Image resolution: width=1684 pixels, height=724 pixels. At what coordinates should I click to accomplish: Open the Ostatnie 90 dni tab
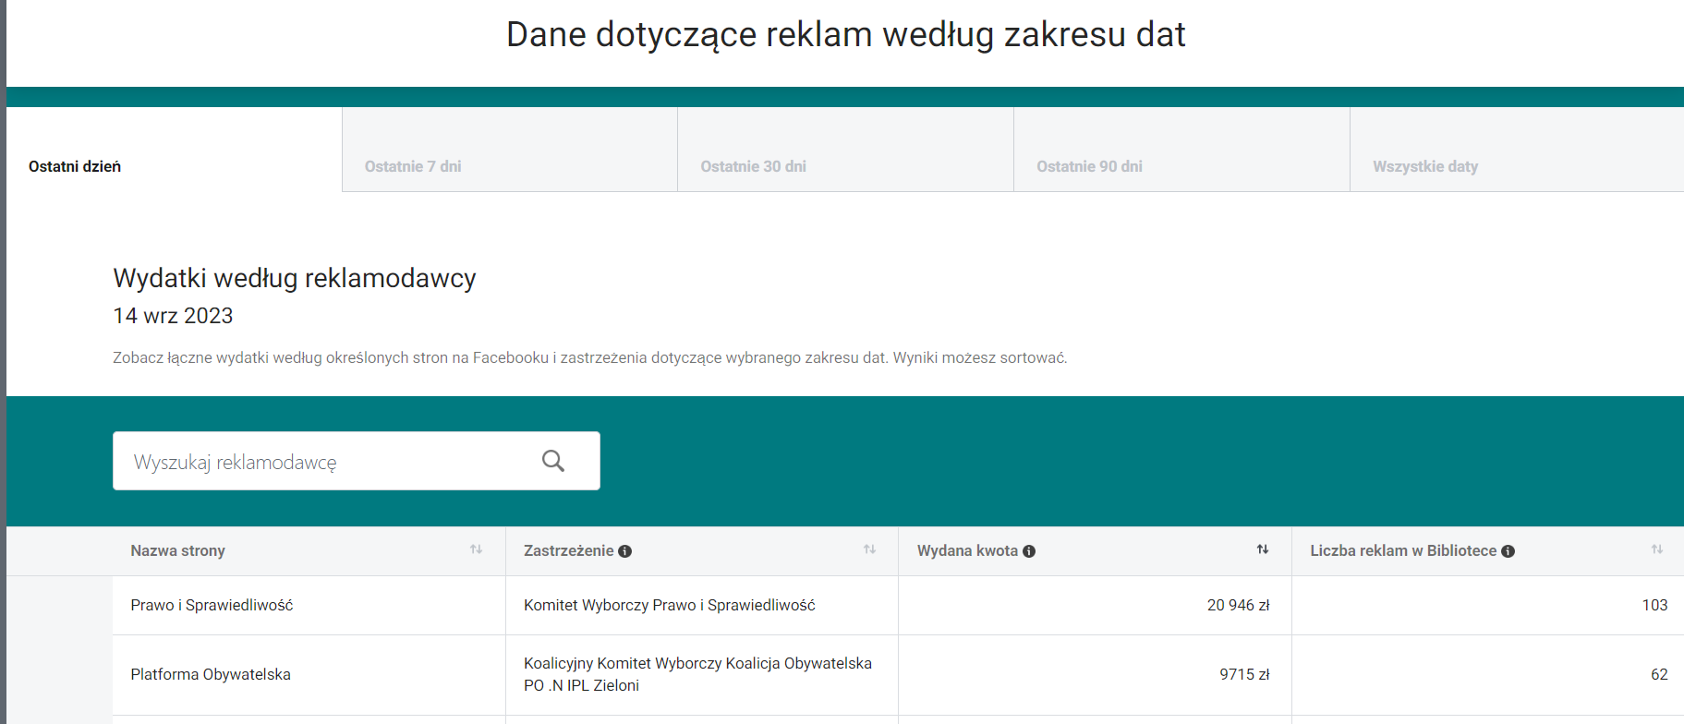[1089, 166]
